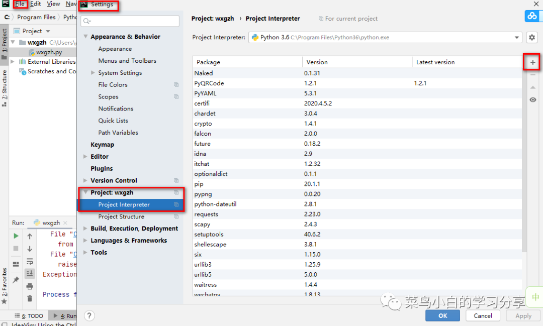Toggle show early releases eye icon

[532, 99]
